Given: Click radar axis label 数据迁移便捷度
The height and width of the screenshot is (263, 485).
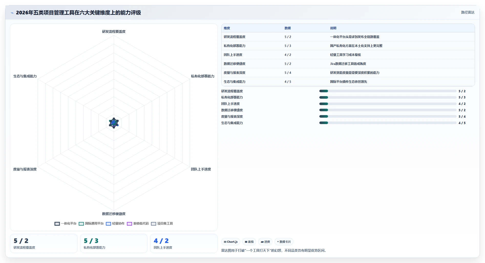Looking at the screenshot, I should pos(114,214).
